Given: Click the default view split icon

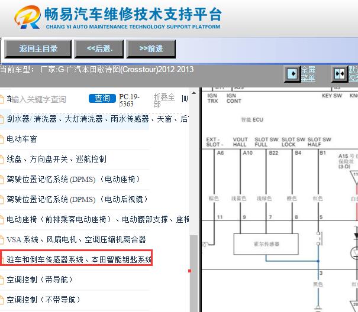Looking at the screenshot, I should [339, 74].
